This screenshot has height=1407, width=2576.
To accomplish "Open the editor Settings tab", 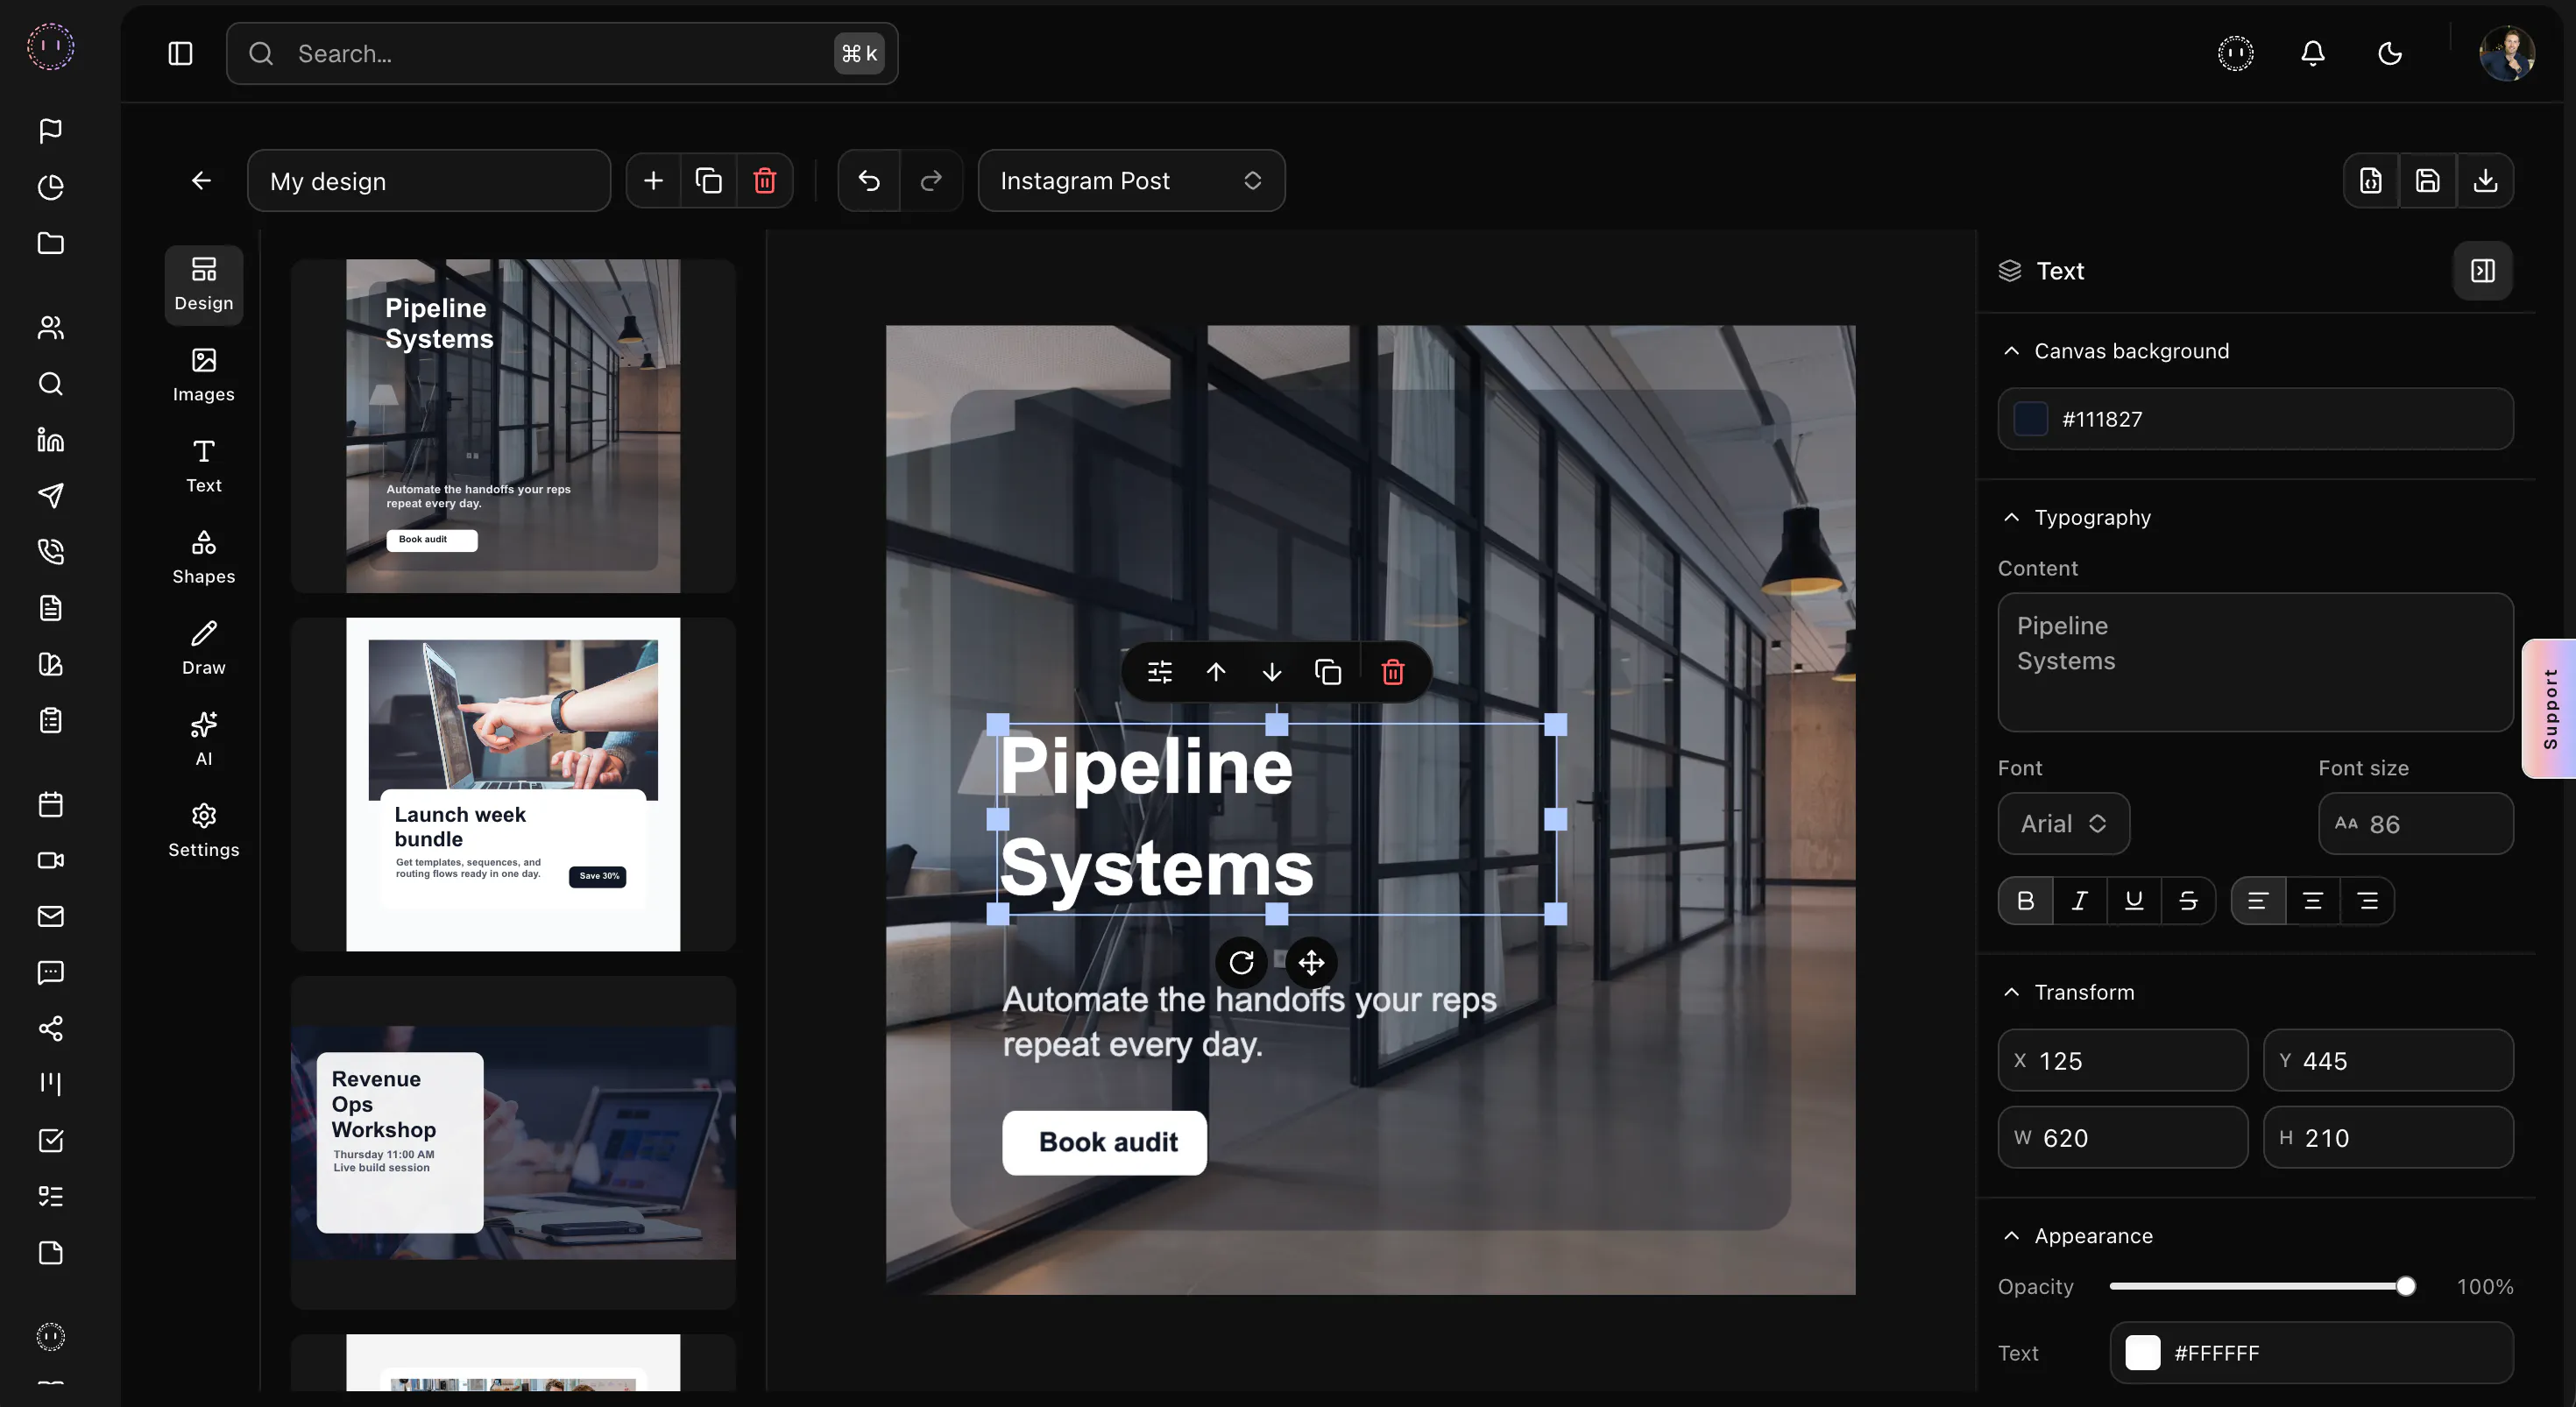I will [x=204, y=831].
